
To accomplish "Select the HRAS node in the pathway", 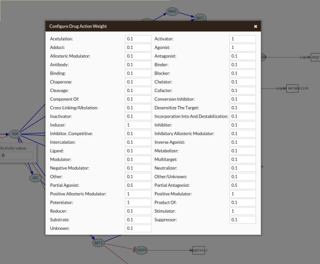I will click(172, 11).
